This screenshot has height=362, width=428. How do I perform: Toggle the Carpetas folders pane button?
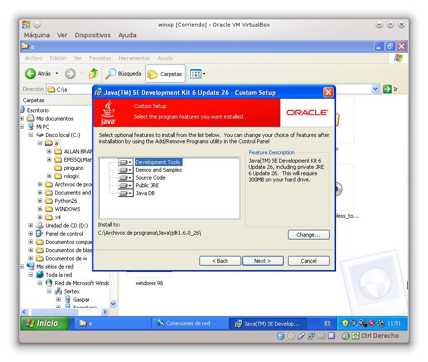pyautogui.click(x=165, y=74)
